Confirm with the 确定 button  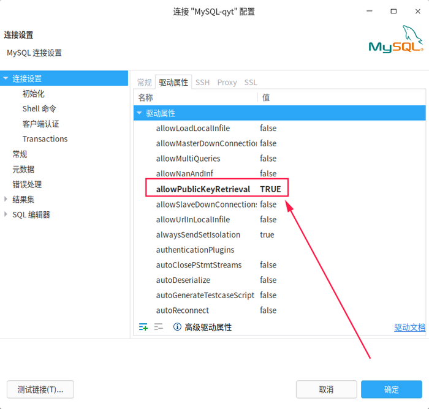tap(392, 389)
